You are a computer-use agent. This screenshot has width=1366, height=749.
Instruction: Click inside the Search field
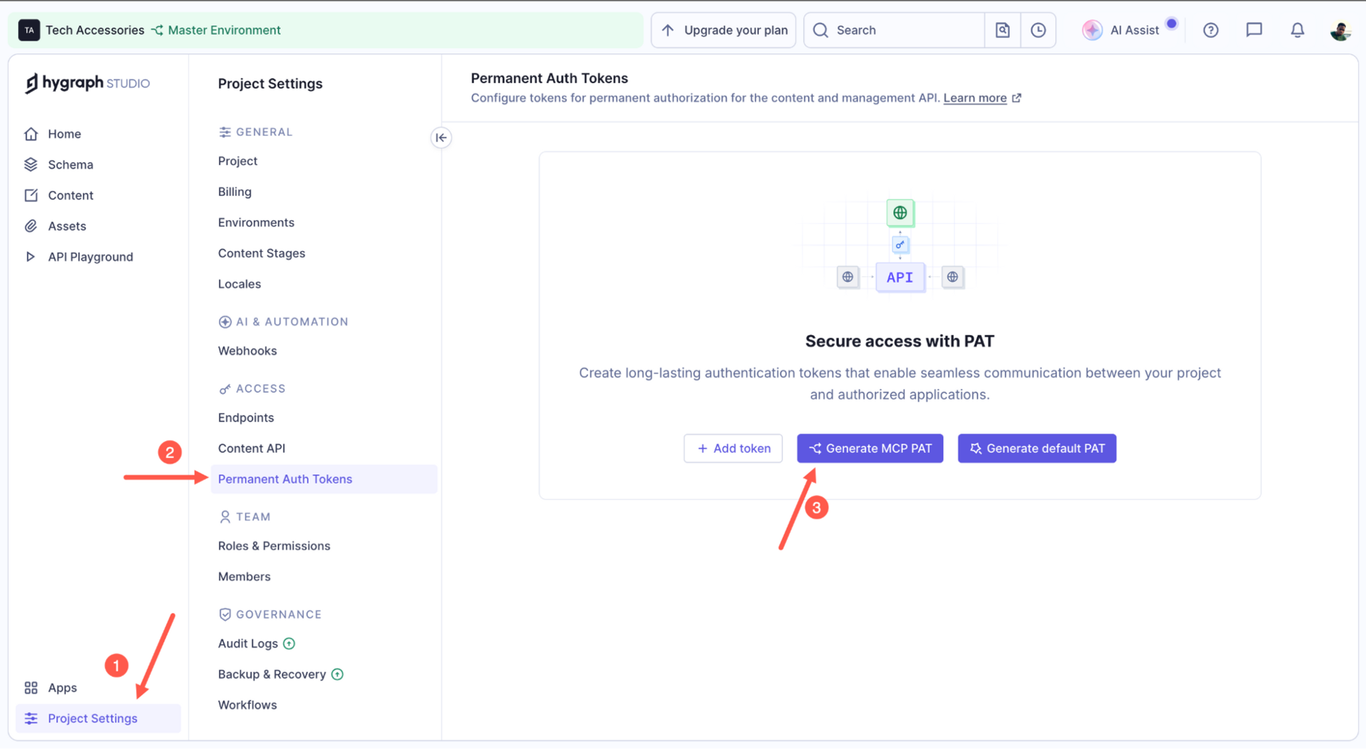point(887,30)
